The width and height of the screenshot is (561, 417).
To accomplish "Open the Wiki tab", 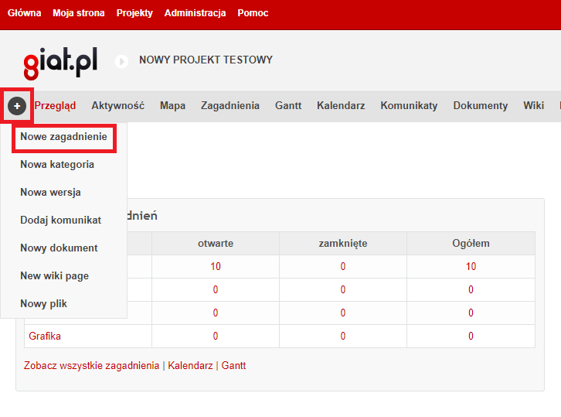I will pos(533,106).
